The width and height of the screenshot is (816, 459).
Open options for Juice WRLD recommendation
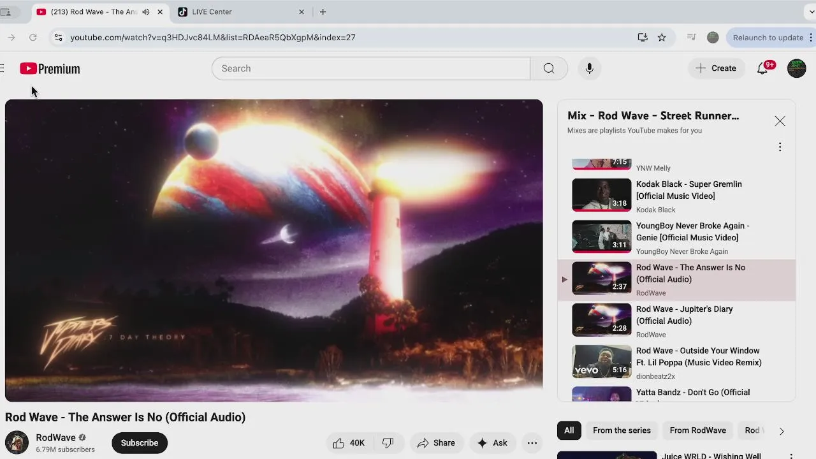coord(791,456)
